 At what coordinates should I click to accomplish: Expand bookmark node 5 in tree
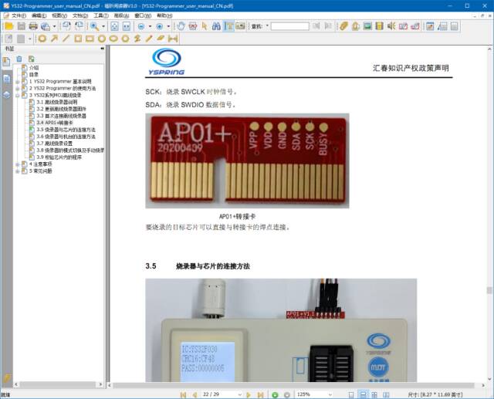tap(18, 171)
